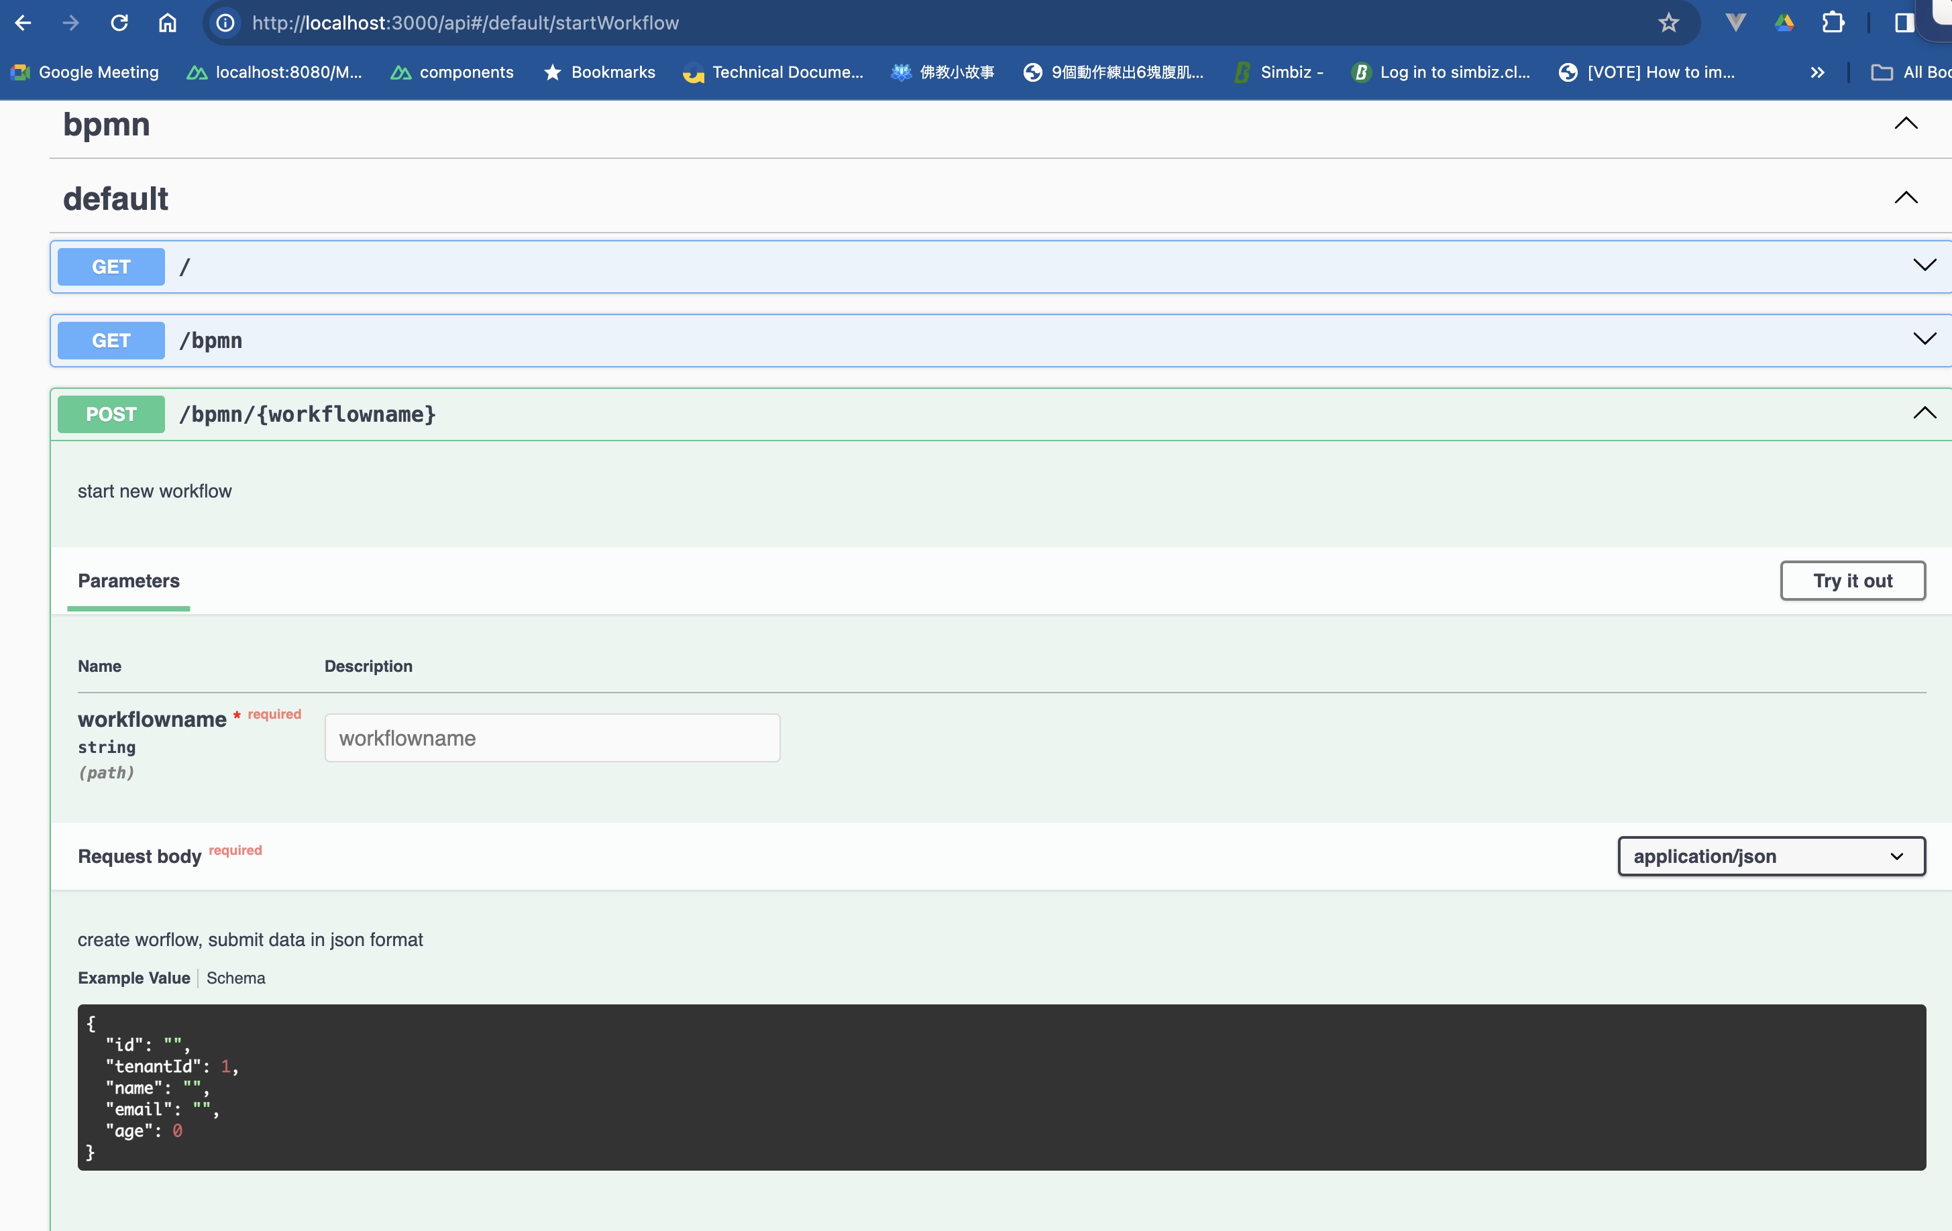Collapse the default section chevron

(1905, 198)
